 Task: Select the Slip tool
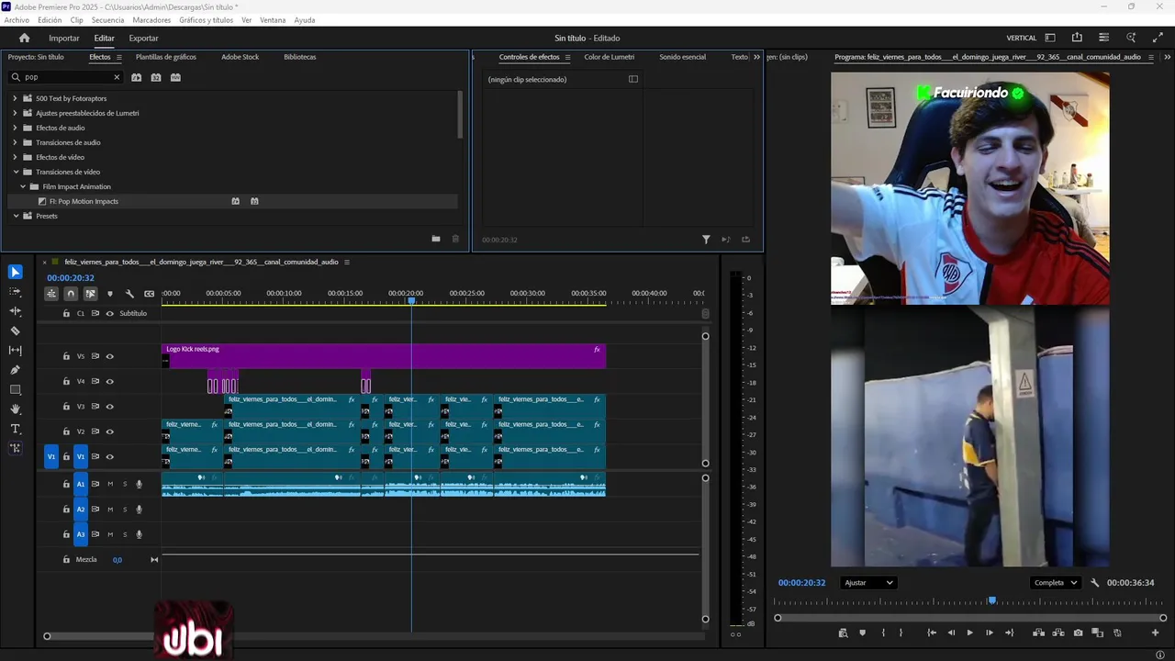(x=15, y=351)
